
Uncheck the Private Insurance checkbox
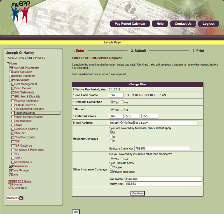click(111, 171)
